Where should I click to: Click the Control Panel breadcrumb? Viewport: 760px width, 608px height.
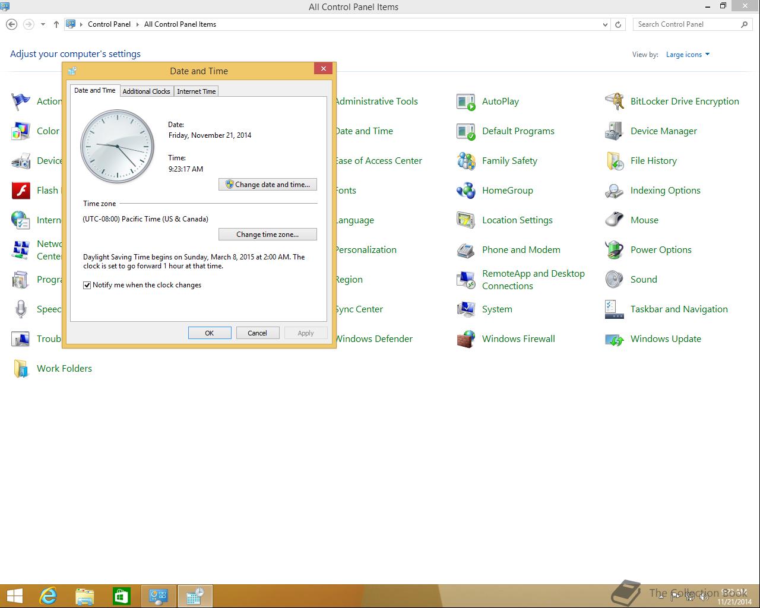109,24
